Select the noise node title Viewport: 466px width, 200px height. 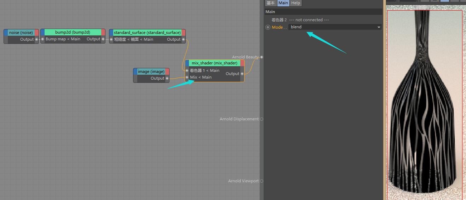(x=21, y=33)
